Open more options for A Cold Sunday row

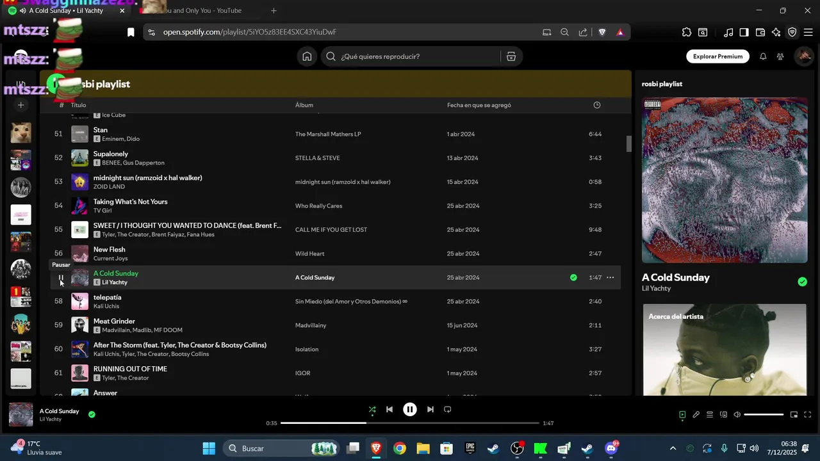pyautogui.click(x=611, y=278)
